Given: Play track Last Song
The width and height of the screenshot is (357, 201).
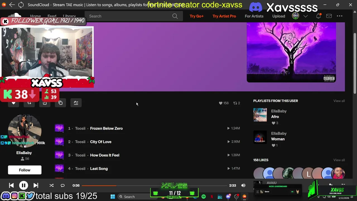Looking at the screenshot, I should [99, 169].
